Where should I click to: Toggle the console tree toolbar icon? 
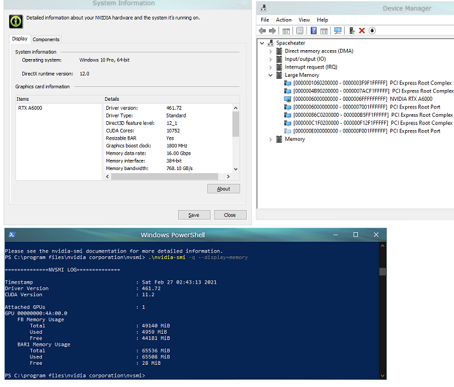point(286,30)
